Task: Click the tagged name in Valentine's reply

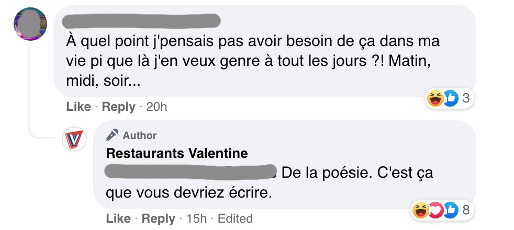Action: [191, 171]
